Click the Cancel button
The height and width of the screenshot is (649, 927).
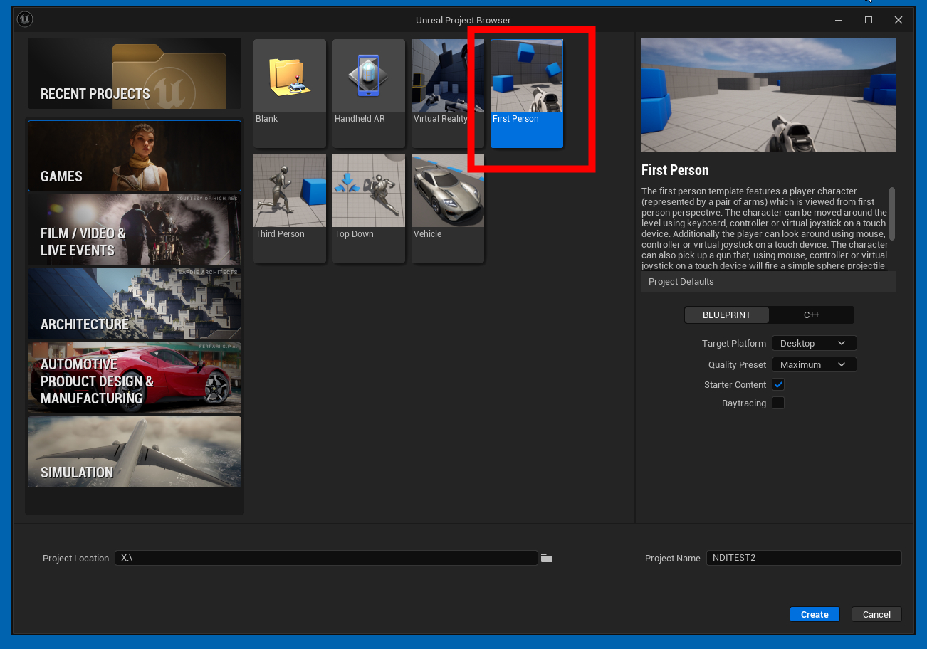pos(876,614)
